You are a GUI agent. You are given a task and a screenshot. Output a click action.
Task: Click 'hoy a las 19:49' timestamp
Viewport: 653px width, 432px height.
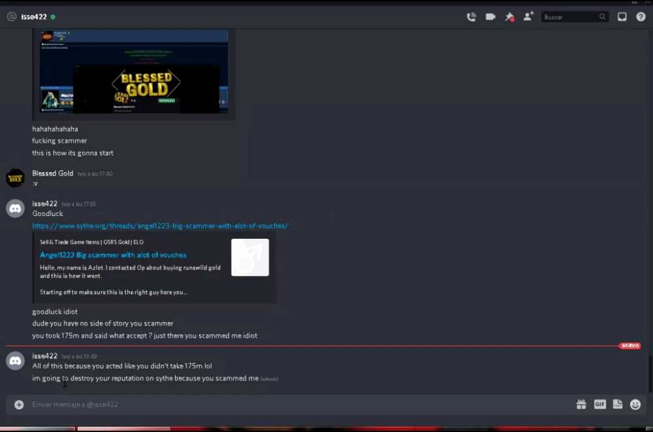(x=79, y=357)
